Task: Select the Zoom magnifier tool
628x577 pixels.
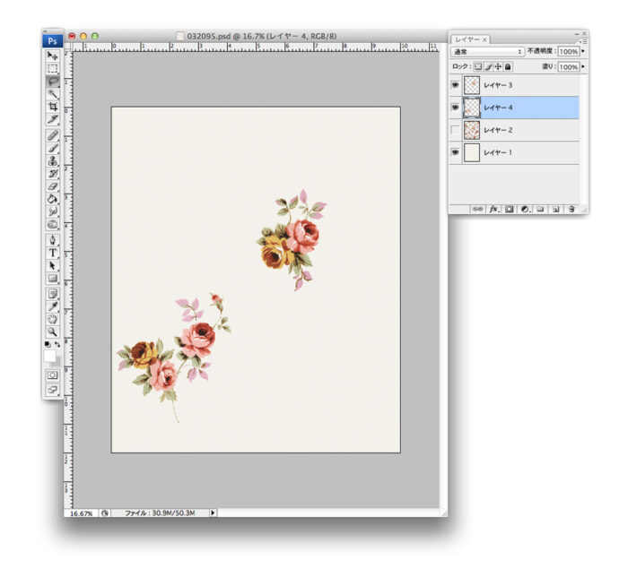Action: [53, 331]
